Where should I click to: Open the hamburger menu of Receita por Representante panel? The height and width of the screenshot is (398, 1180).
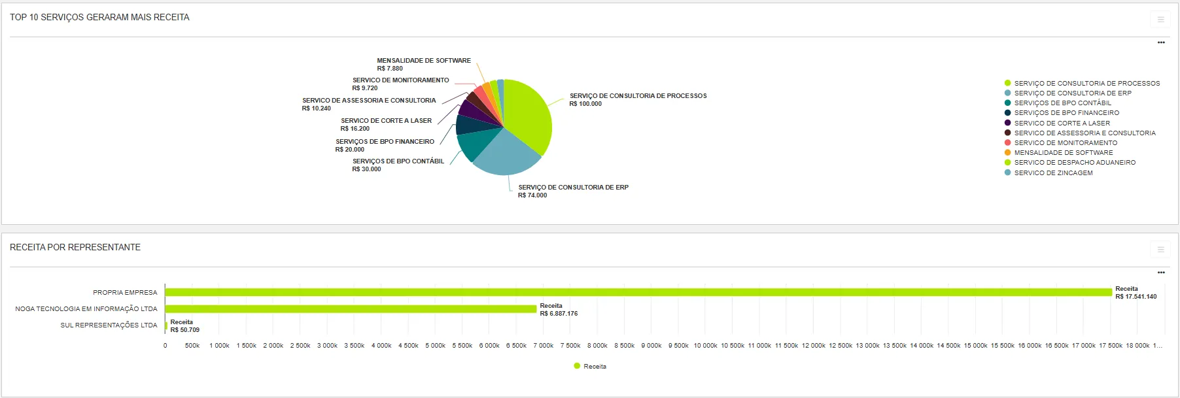coord(1160,250)
